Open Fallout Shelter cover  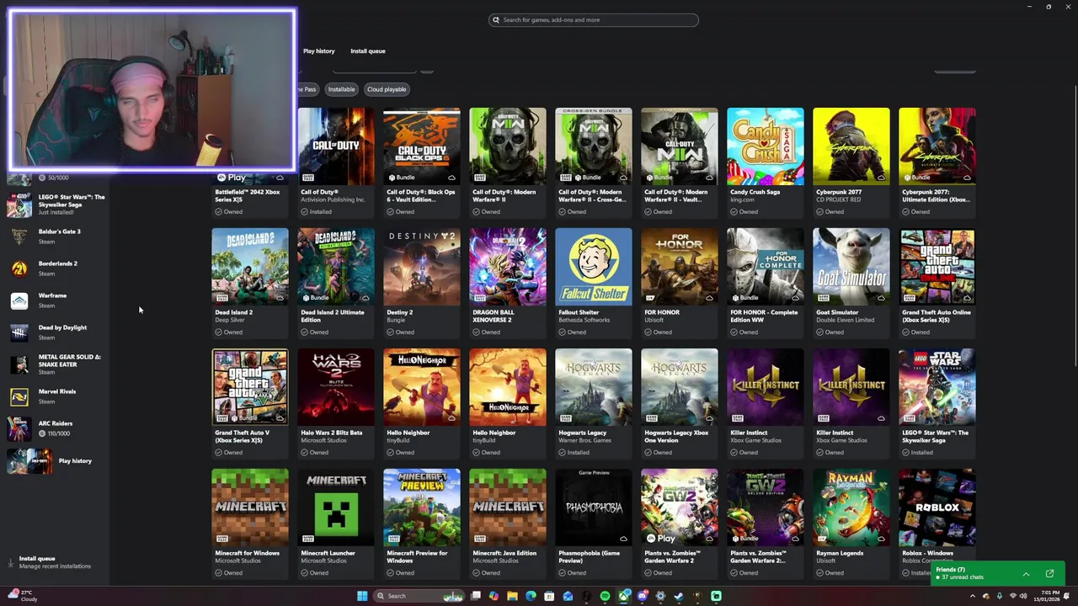[594, 267]
